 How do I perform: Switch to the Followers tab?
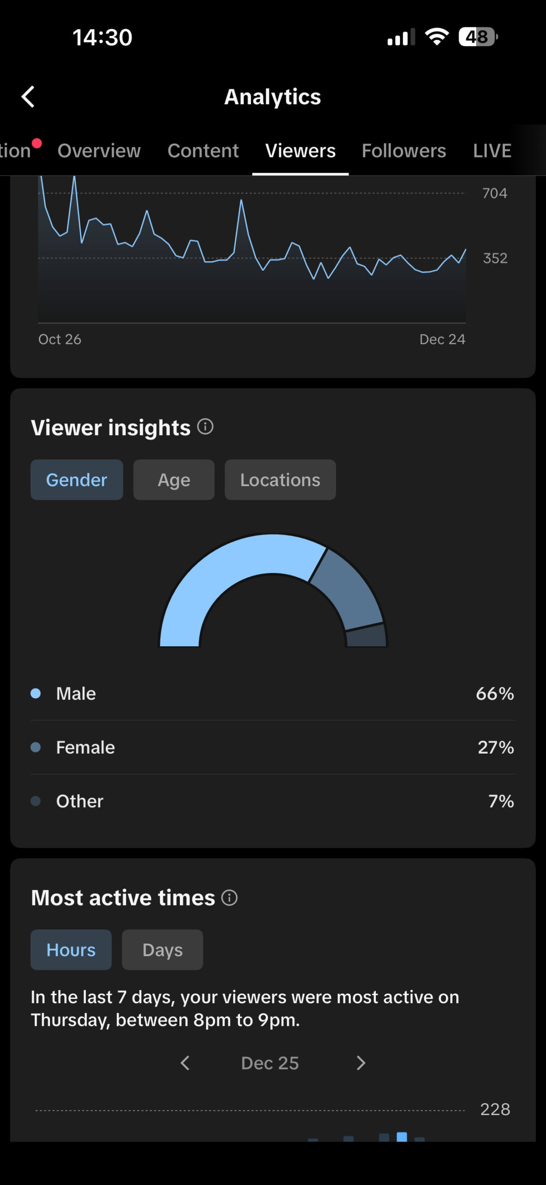pyautogui.click(x=404, y=151)
